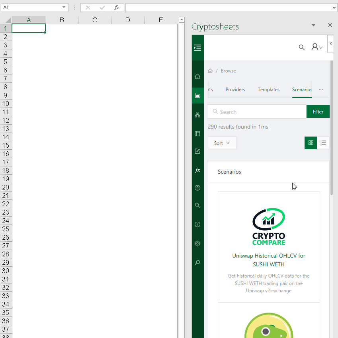
Task: Open the bottom lookup magnifier icon in the sidebar
Action: pyautogui.click(x=197, y=262)
